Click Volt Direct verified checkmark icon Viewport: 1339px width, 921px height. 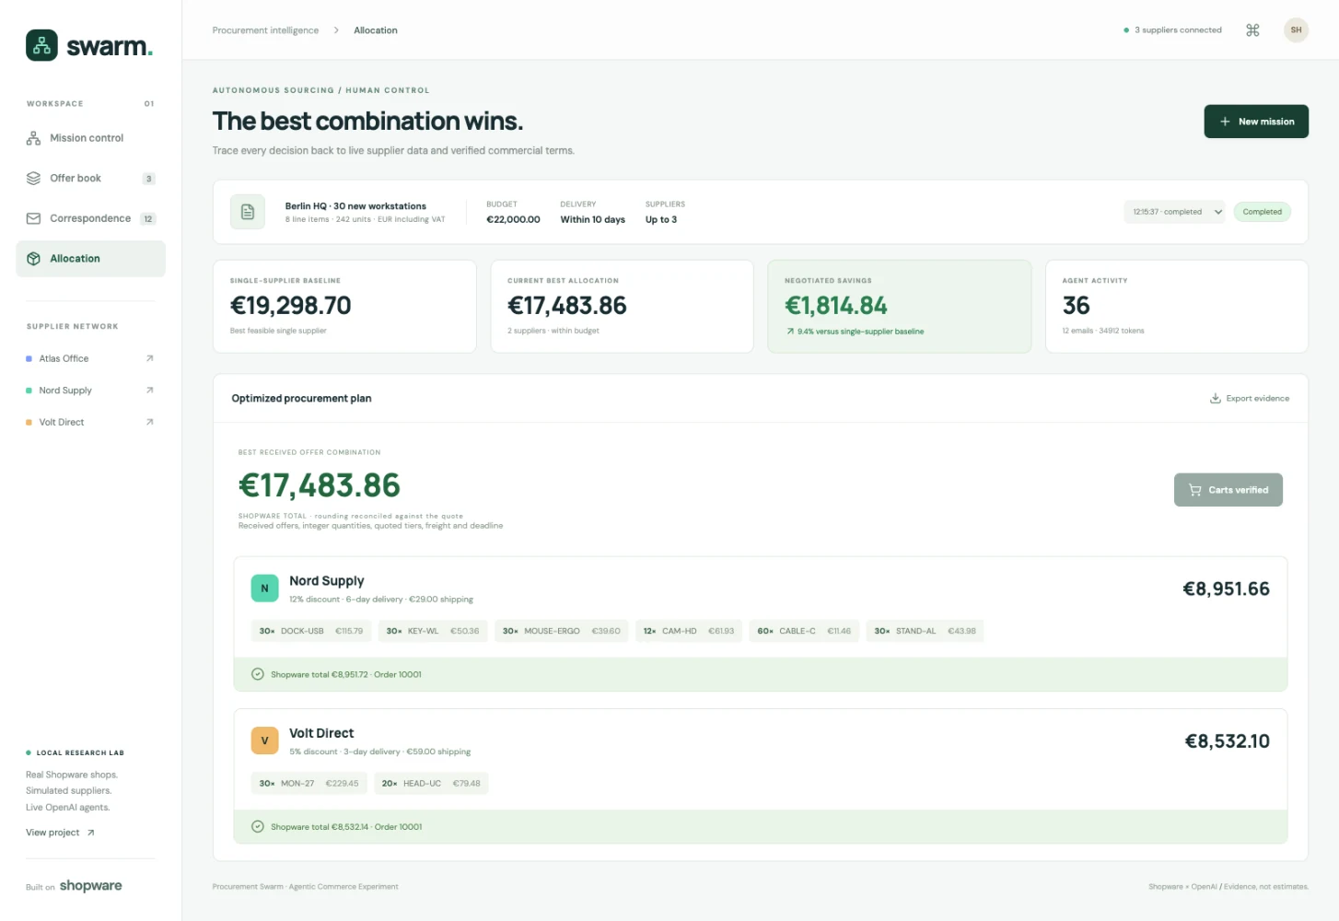pyautogui.click(x=258, y=827)
